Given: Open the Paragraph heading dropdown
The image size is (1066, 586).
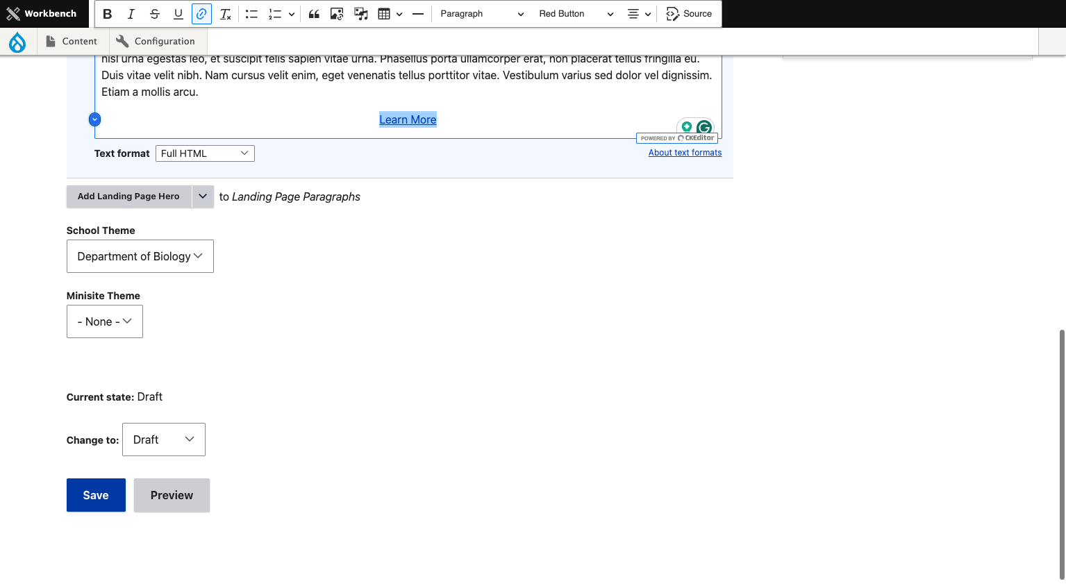Looking at the screenshot, I should click(x=482, y=14).
